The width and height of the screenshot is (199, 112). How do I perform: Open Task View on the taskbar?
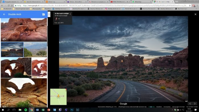(14, 110)
